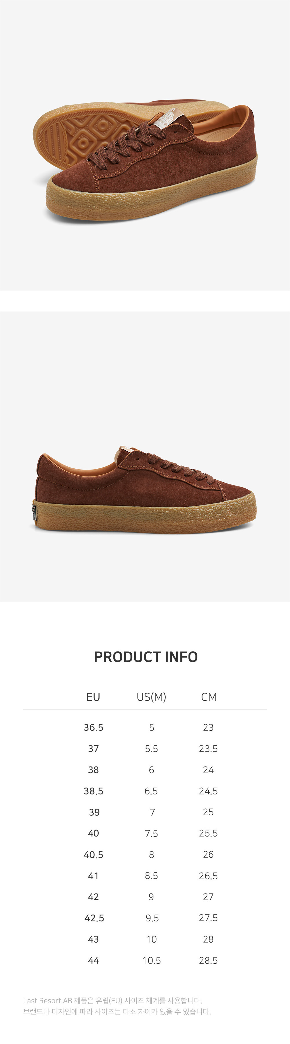Viewport: 290px width, 1044px height.
Task: Click EU size 44 entry
Action: coord(93,961)
